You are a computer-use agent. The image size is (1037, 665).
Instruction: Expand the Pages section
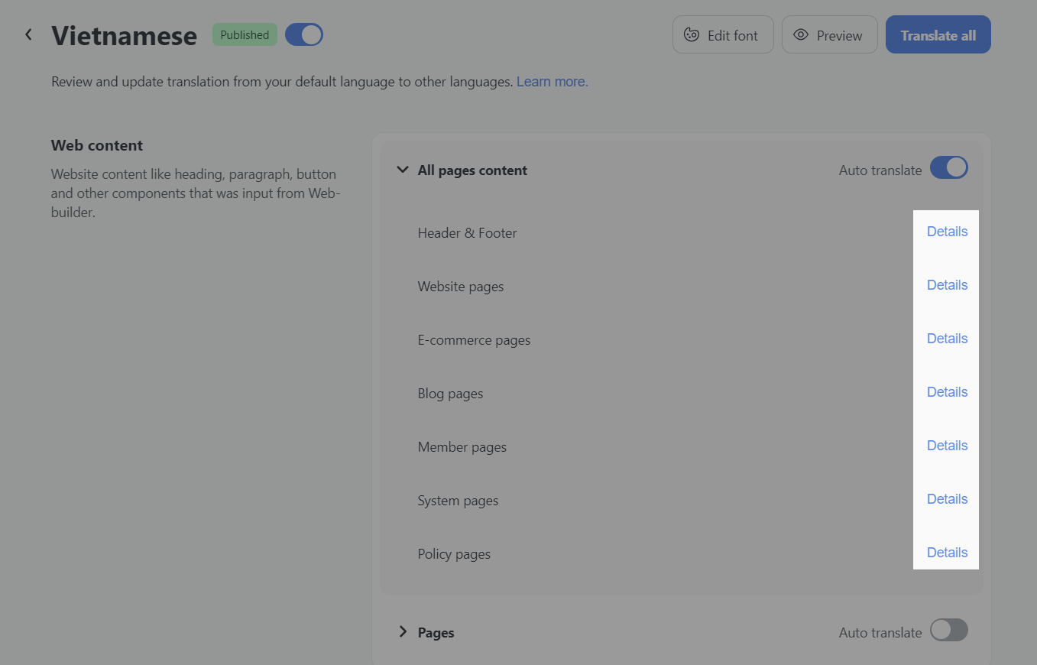pos(403,631)
